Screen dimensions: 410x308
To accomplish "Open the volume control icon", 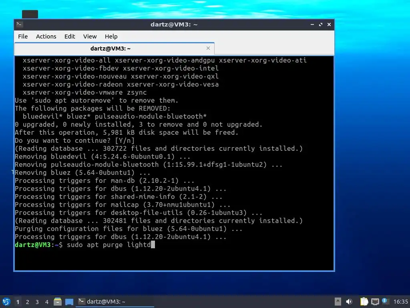I will click(x=349, y=302).
